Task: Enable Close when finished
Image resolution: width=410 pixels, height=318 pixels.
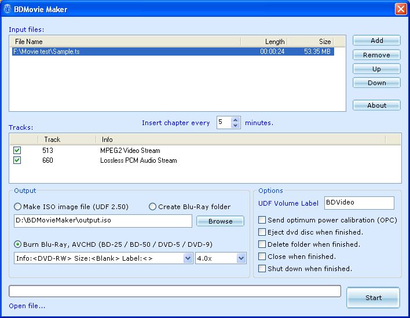Action: (262, 256)
